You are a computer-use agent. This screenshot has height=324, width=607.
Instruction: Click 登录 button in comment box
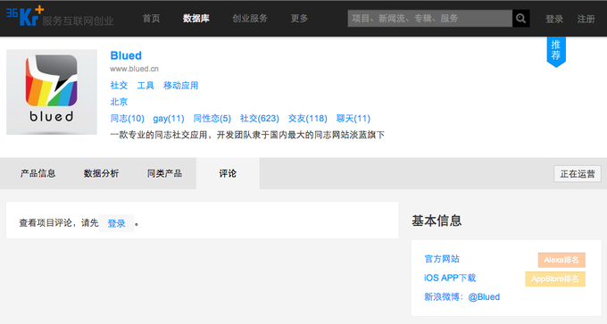click(x=117, y=223)
